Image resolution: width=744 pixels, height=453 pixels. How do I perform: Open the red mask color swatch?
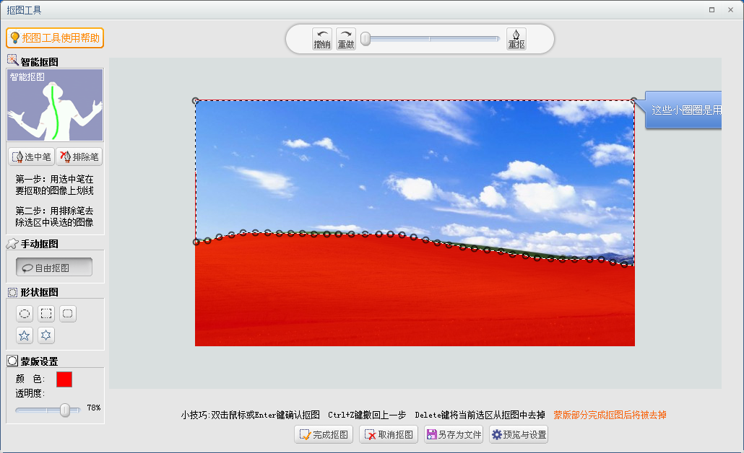pyautogui.click(x=64, y=379)
